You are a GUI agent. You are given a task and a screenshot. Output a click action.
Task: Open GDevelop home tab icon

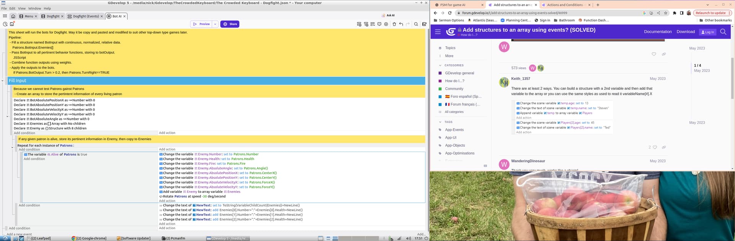tap(13, 16)
